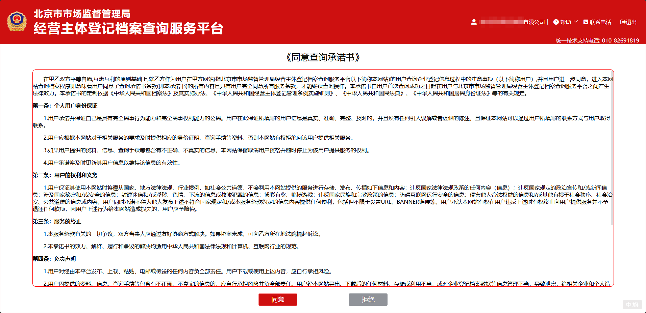646x313 pixels.
Task: Click the phone icon beside 联系电话
Action: (585, 22)
